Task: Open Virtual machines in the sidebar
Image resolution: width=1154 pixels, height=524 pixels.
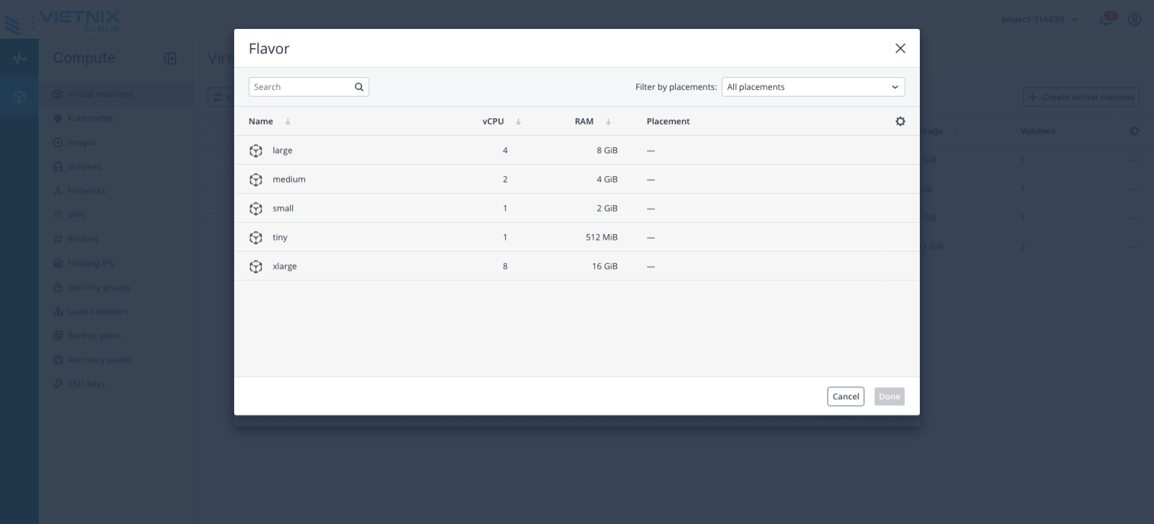Action: tap(116, 95)
